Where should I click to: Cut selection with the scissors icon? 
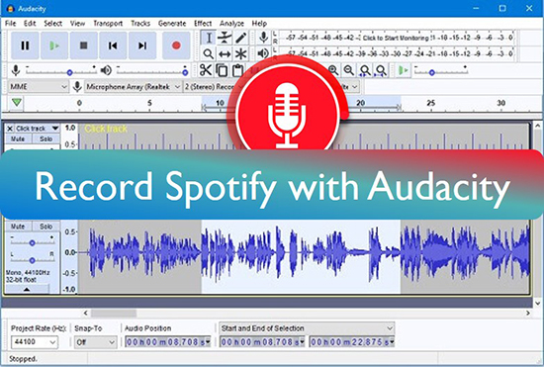point(206,70)
